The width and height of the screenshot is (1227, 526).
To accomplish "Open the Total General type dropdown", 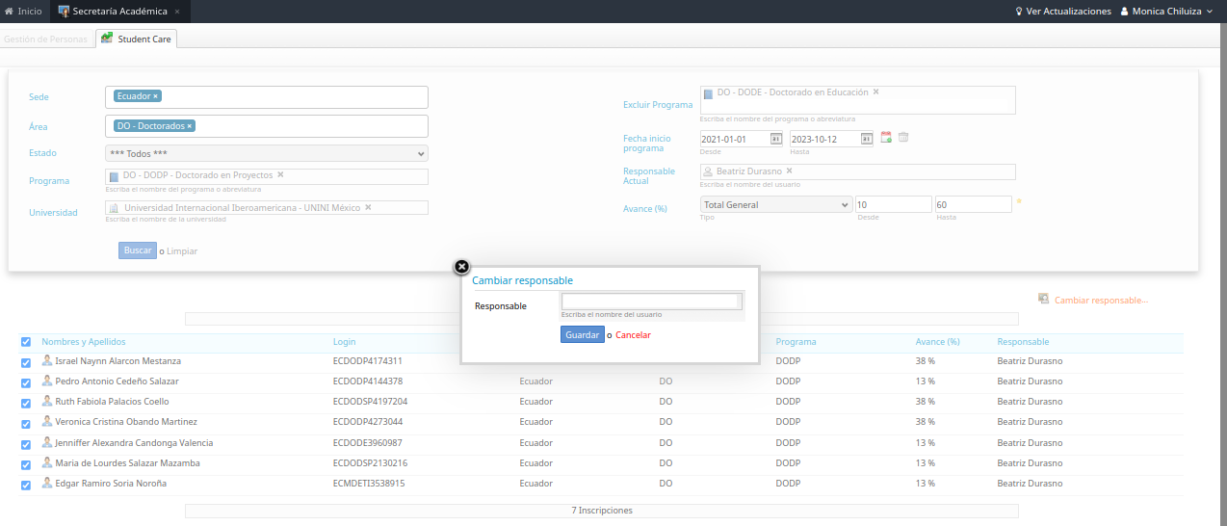I will 775,204.
